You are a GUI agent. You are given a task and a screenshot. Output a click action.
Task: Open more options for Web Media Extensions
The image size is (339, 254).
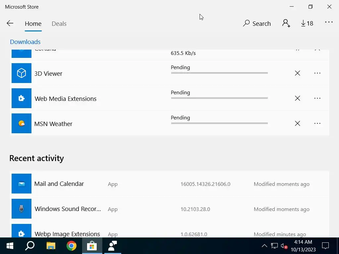(317, 98)
